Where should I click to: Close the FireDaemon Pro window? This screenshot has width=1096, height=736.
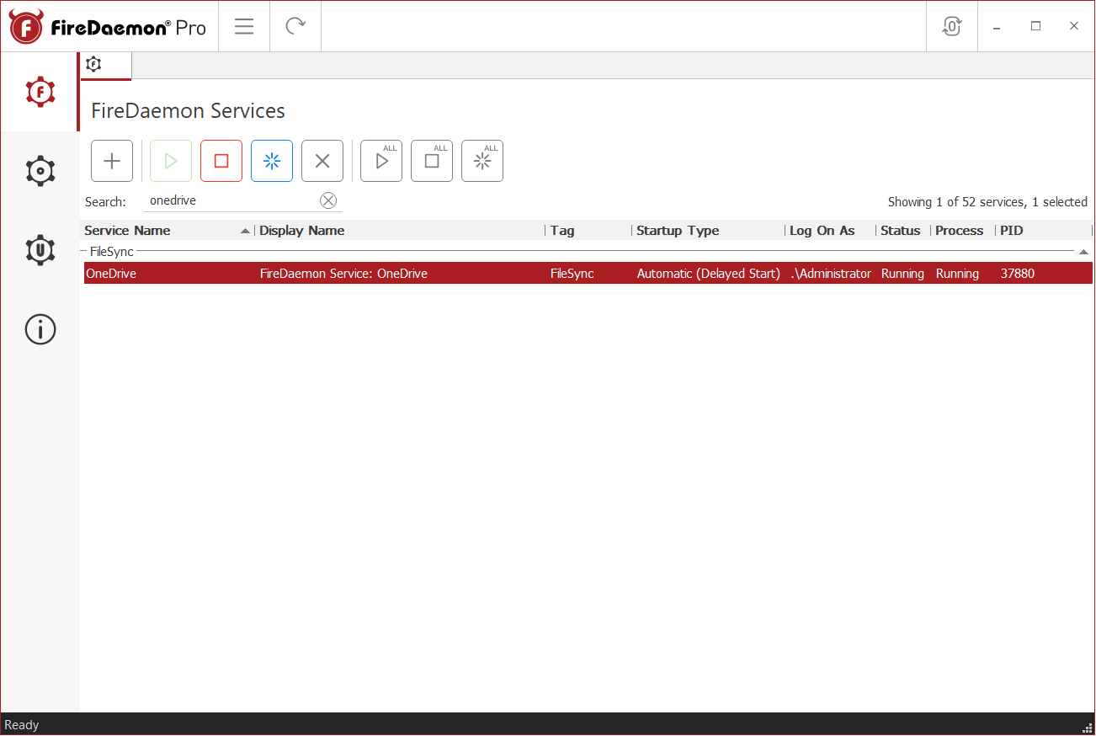[x=1074, y=26]
